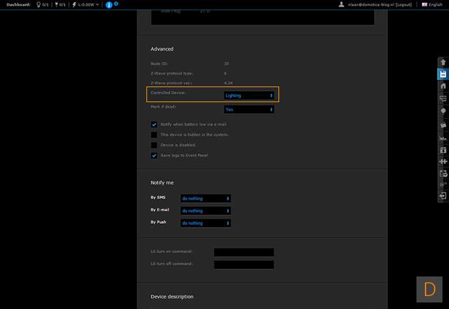Click the Lili turn on command field
This screenshot has height=309, width=449.
pos(243,252)
